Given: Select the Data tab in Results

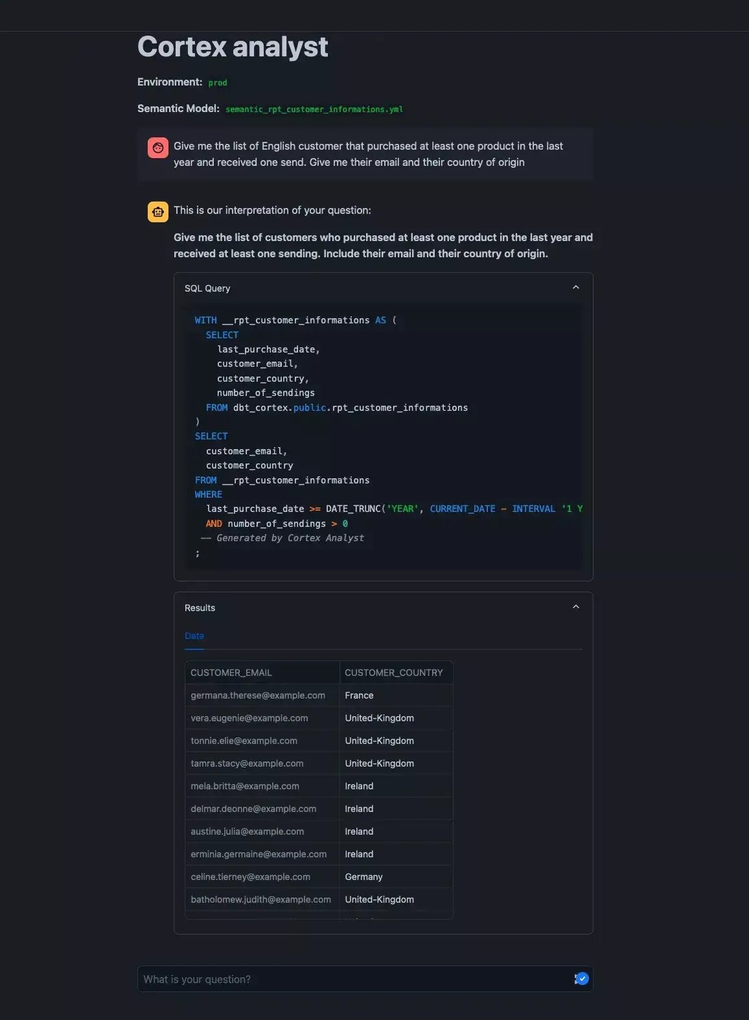Looking at the screenshot, I should click(x=194, y=636).
